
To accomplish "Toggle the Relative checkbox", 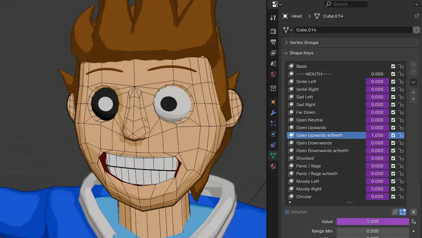I will point(287,212).
